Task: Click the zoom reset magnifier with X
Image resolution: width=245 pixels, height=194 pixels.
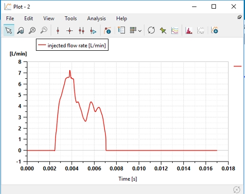Action: (32, 30)
